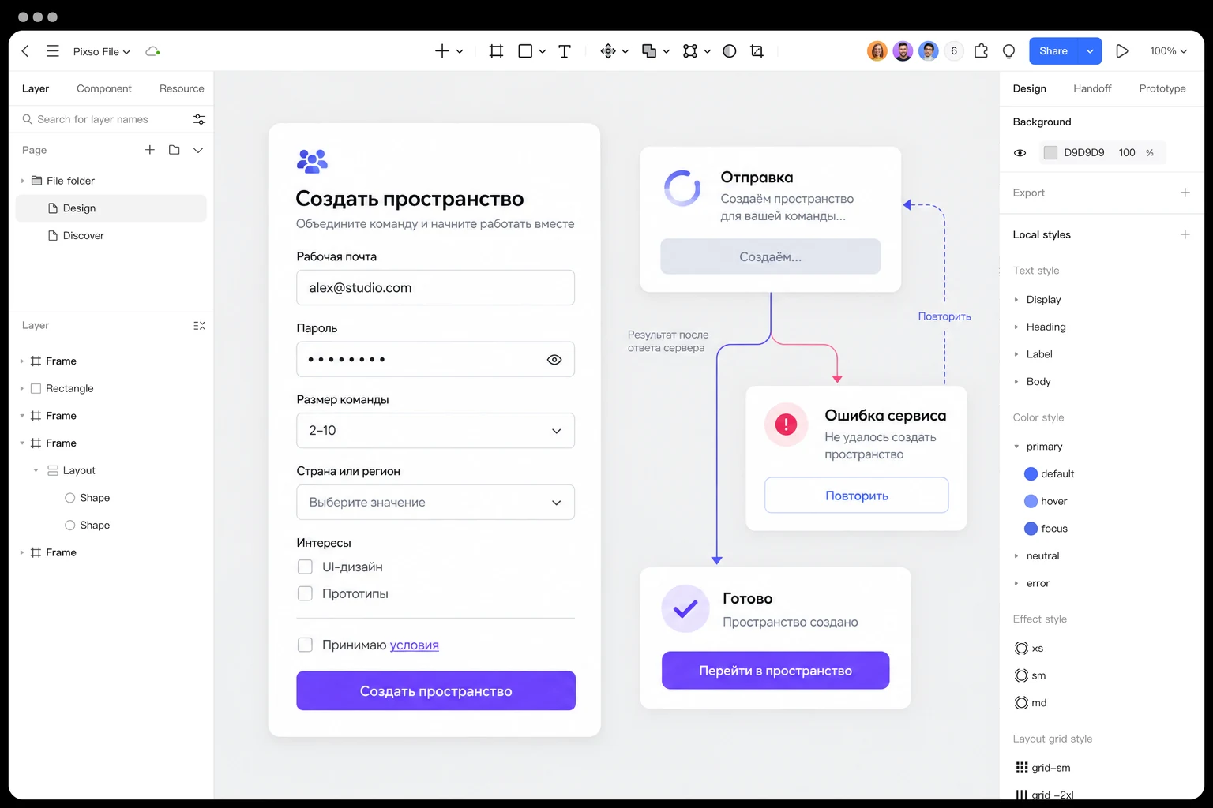This screenshot has width=1213, height=808.
Task: Select the Text tool
Action: pyautogui.click(x=565, y=51)
